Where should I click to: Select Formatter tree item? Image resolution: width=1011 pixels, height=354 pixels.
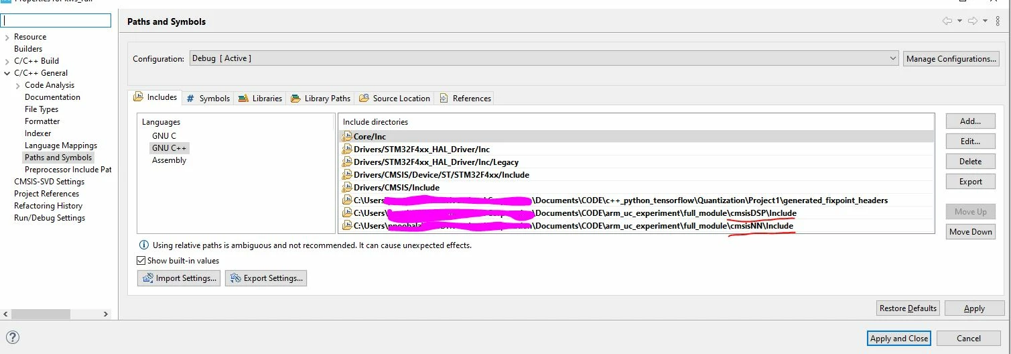click(x=42, y=121)
